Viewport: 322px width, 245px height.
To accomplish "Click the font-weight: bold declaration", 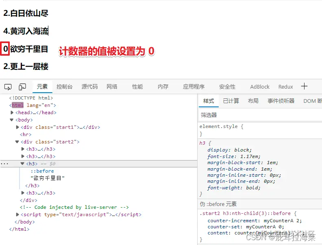I will coord(234,188).
